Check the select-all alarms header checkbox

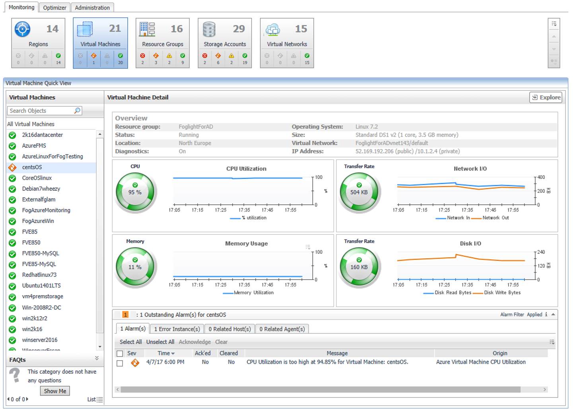(120, 353)
